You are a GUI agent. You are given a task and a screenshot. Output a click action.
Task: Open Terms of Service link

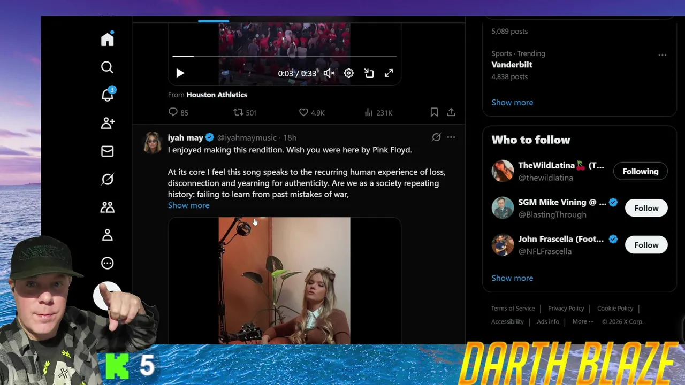coord(513,308)
